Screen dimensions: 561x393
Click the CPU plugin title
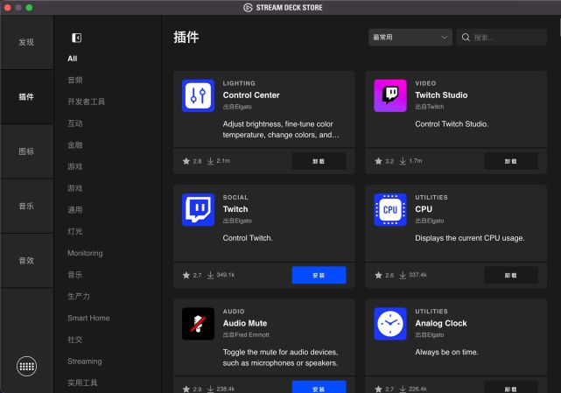(x=424, y=209)
